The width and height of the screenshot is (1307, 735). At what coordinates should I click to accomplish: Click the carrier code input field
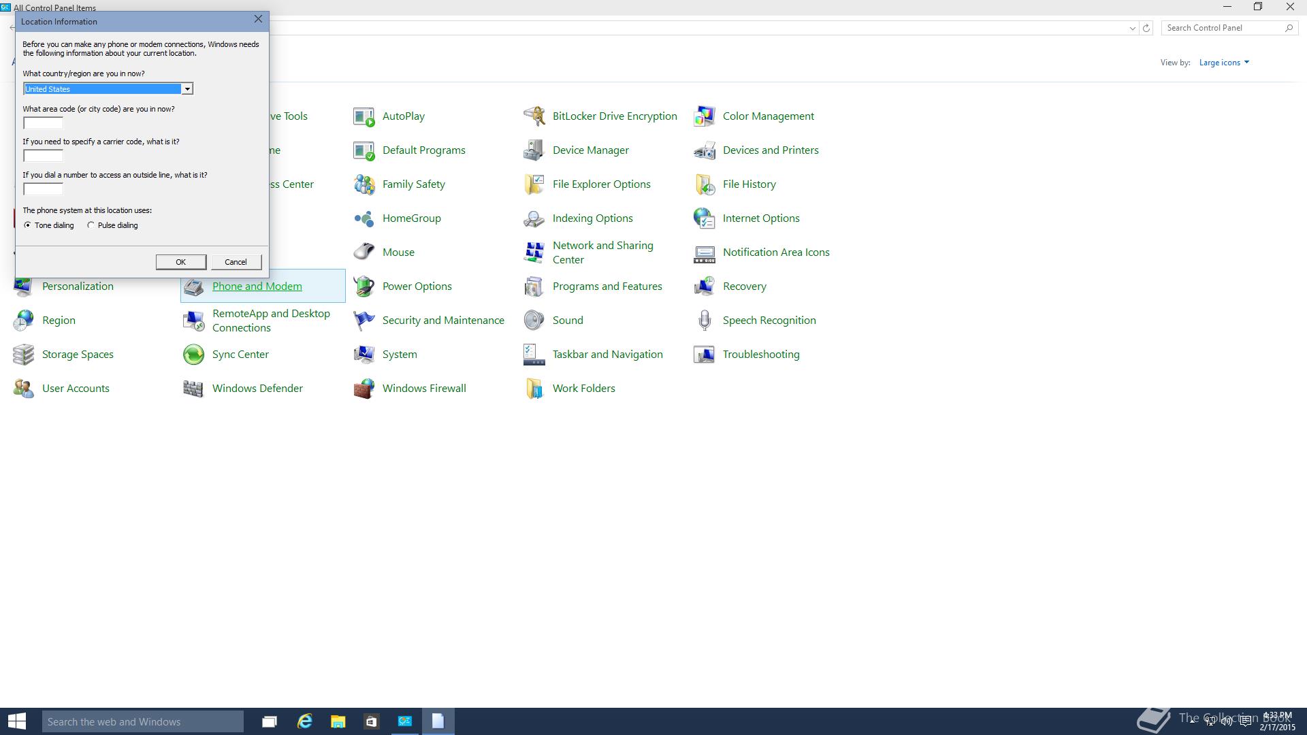(x=43, y=156)
